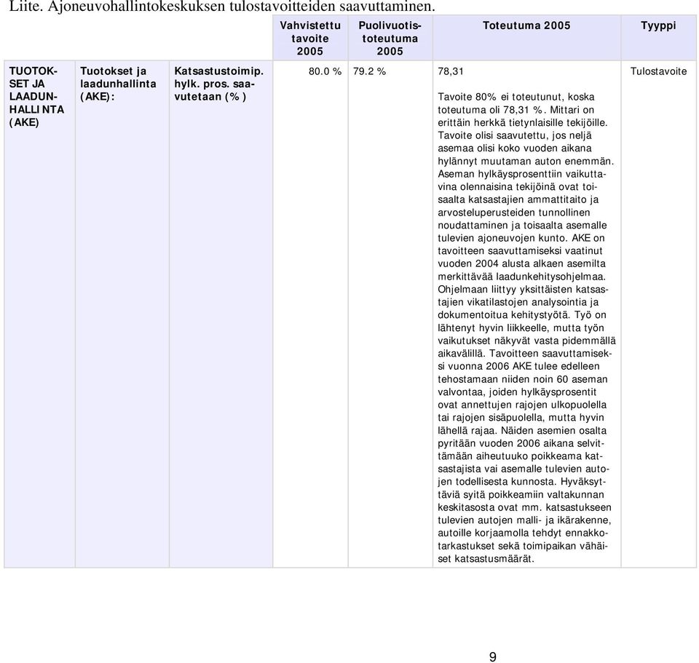
Task: Click the half-year value '79.2 %'
Action: (x=369, y=71)
